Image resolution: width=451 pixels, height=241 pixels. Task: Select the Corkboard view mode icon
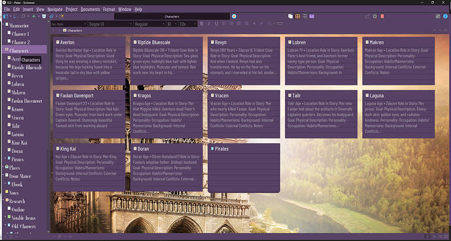coord(297,16)
